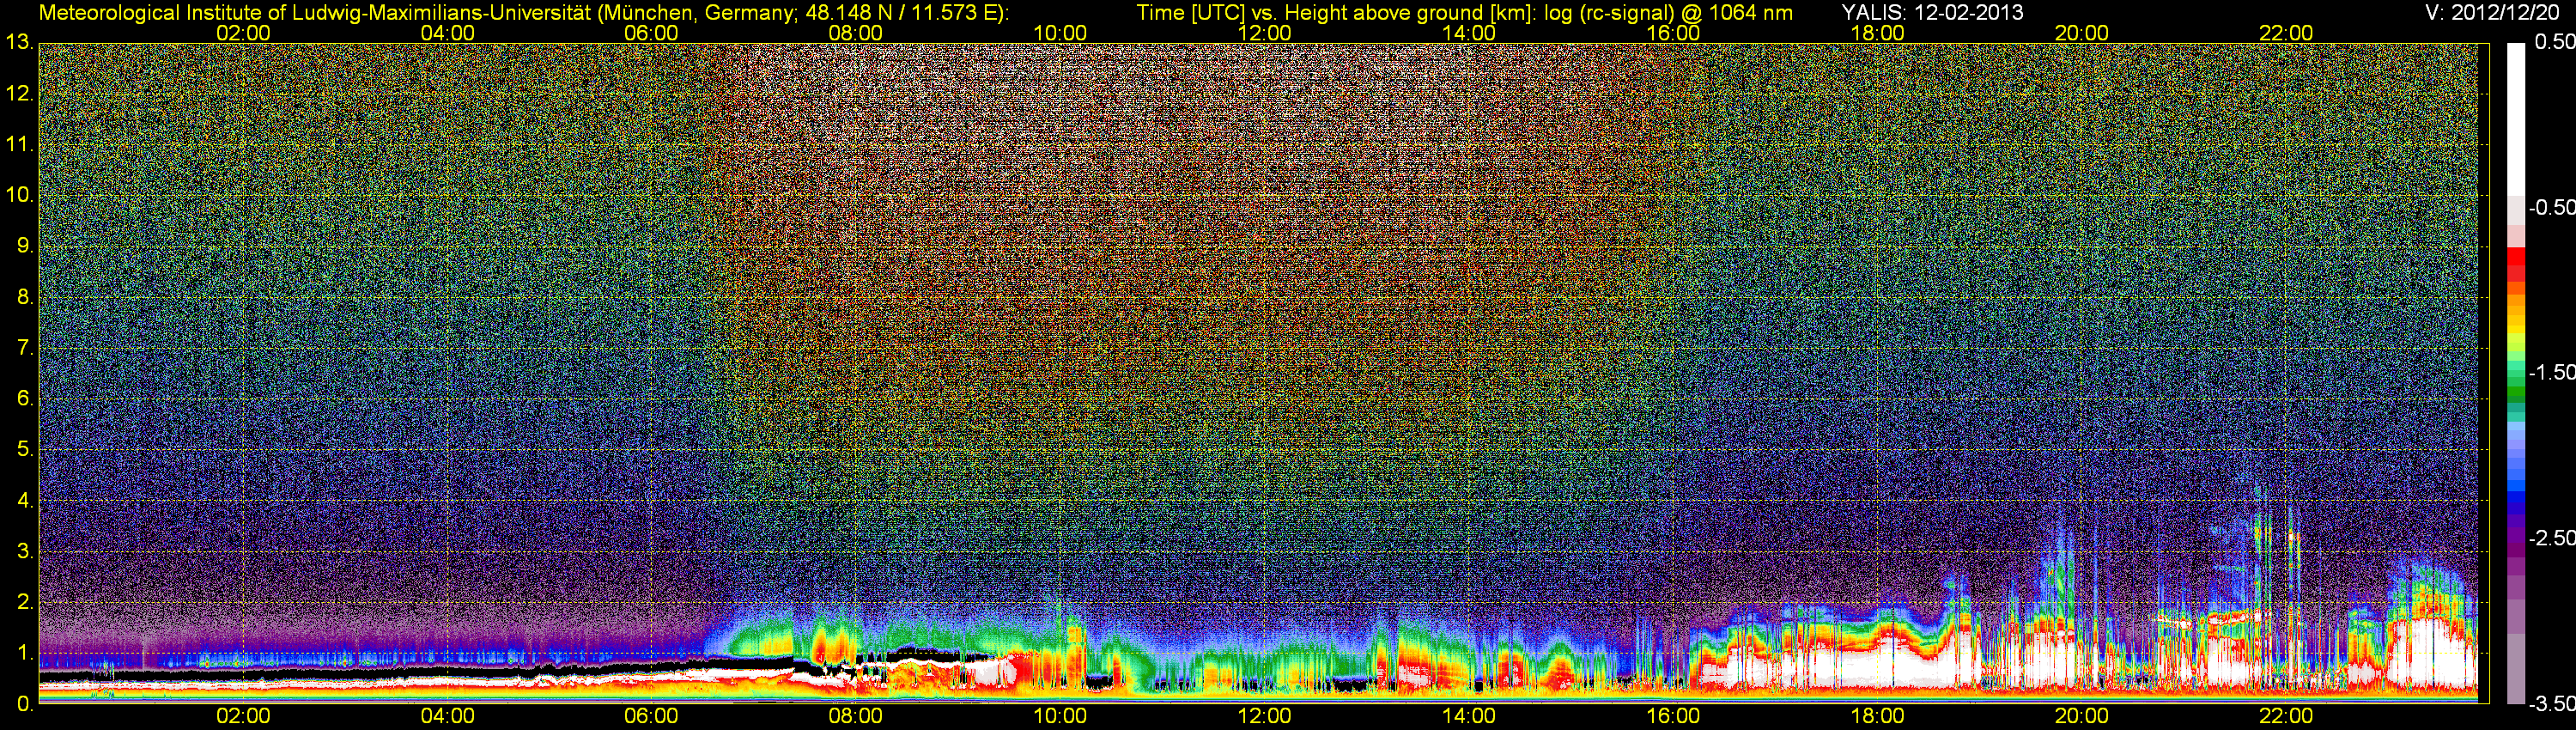Click the -3.50 value on the color scale
2576x730 pixels.
[2552, 703]
